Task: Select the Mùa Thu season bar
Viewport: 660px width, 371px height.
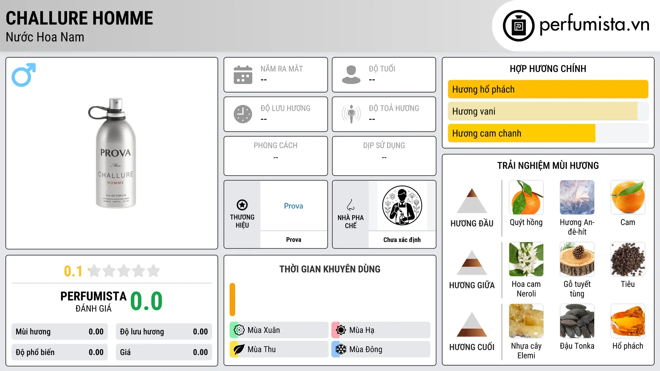Action: (x=279, y=349)
